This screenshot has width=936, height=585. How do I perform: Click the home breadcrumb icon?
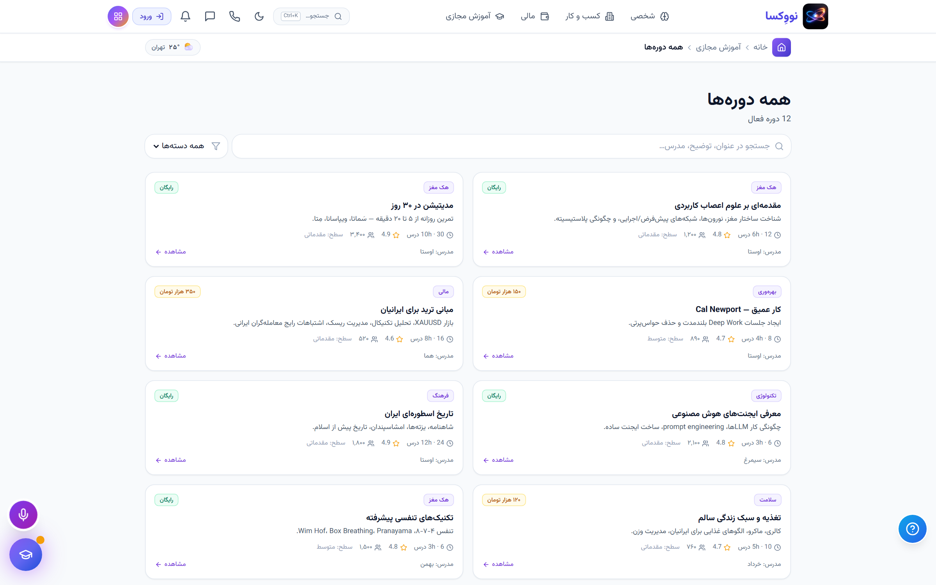click(x=781, y=47)
